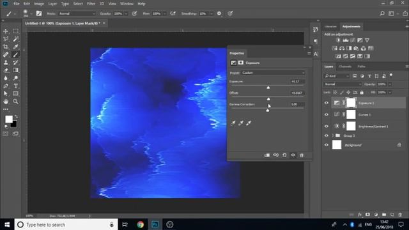The height and width of the screenshot is (230, 409).
Task: Click the delete adjustment layer trash icon in Properties
Action: coord(302,155)
